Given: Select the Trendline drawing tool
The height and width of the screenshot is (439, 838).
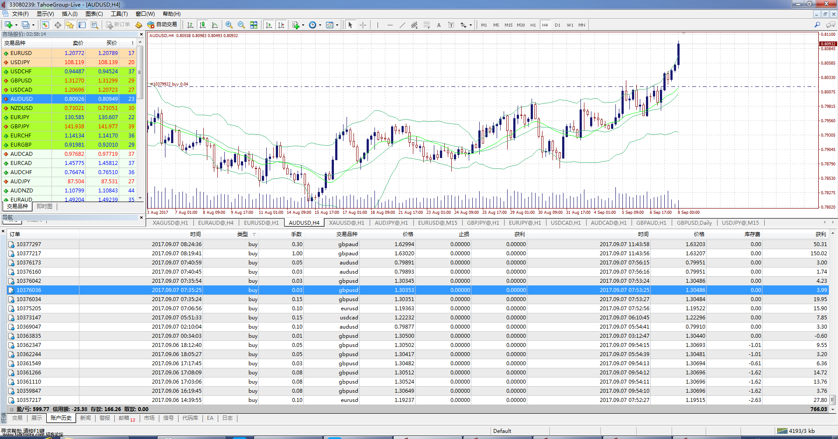Looking at the screenshot, I should click(402, 25).
